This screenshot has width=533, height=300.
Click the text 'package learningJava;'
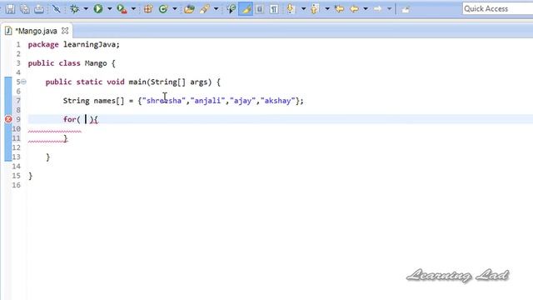[74, 44]
